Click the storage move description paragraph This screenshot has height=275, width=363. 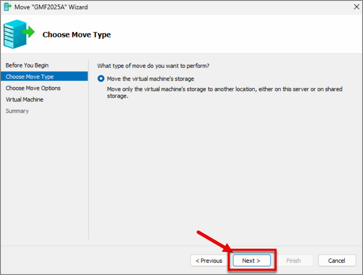point(225,93)
